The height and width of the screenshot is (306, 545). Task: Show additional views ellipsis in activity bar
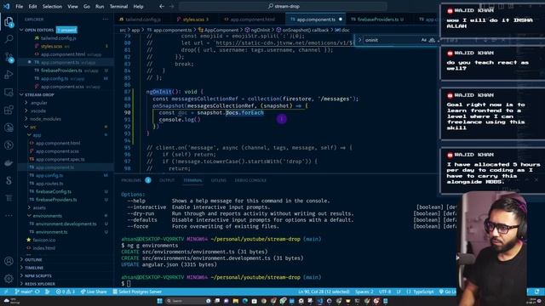click(x=9, y=215)
